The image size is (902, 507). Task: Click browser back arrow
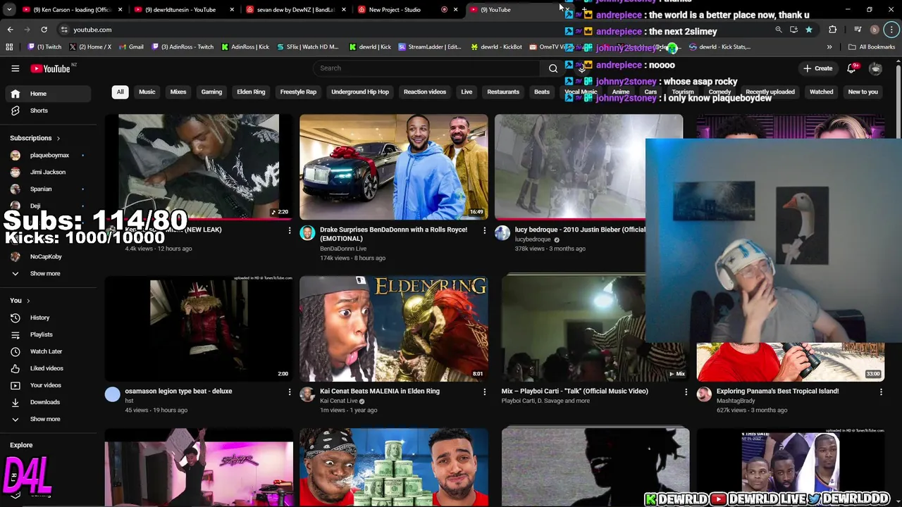point(10,30)
